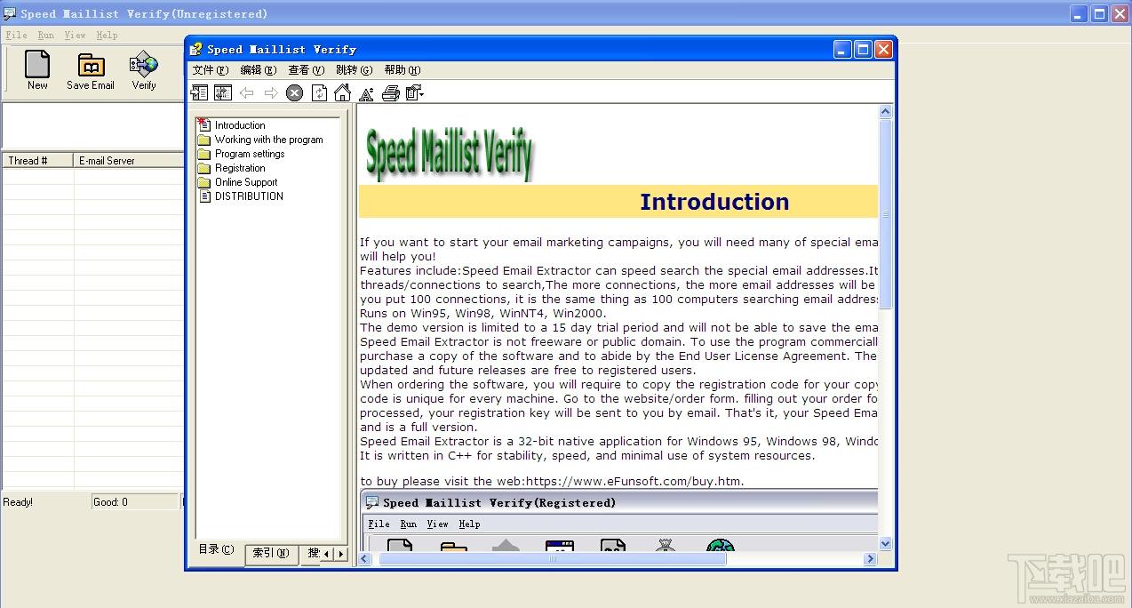Open Help menu in main window
Viewport: 1132px width, 608px height.
click(107, 36)
